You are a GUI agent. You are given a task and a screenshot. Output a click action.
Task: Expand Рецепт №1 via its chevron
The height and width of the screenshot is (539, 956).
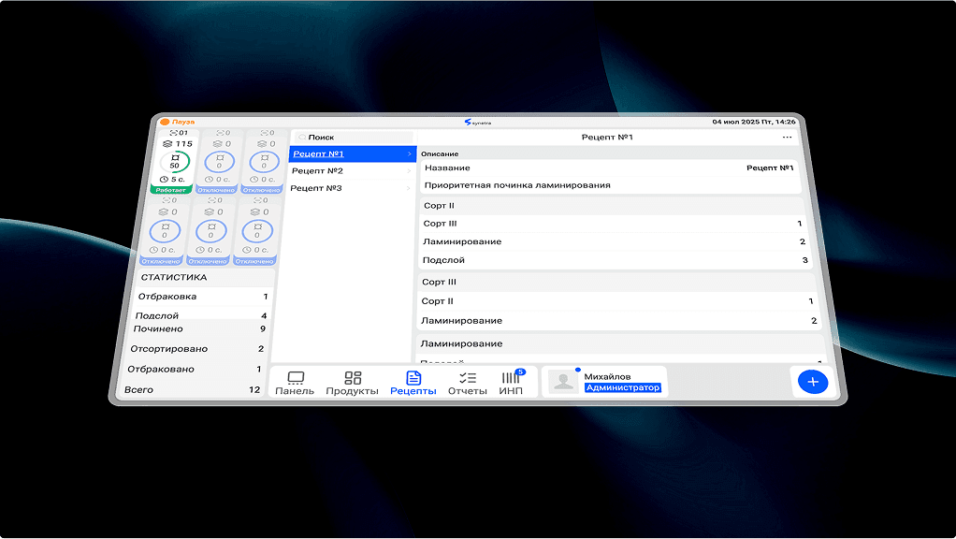(409, 154)
